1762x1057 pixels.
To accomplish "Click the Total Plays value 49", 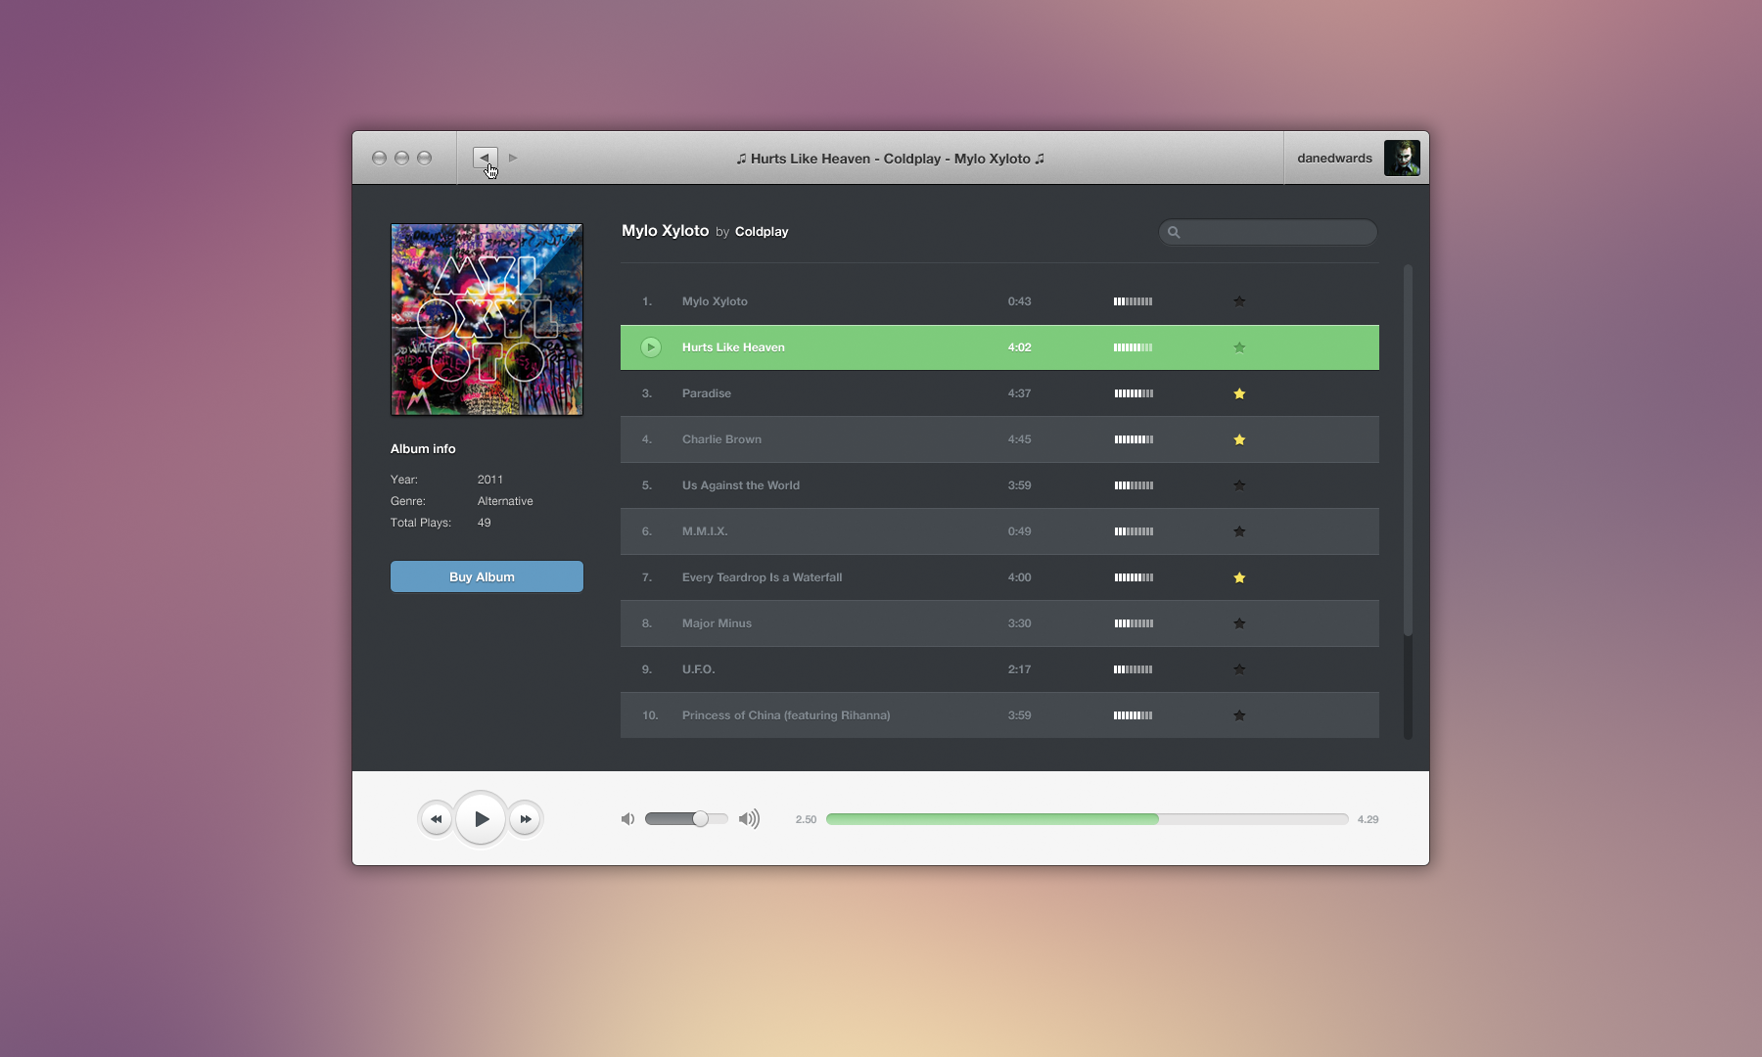I will (x=485, y=523).
